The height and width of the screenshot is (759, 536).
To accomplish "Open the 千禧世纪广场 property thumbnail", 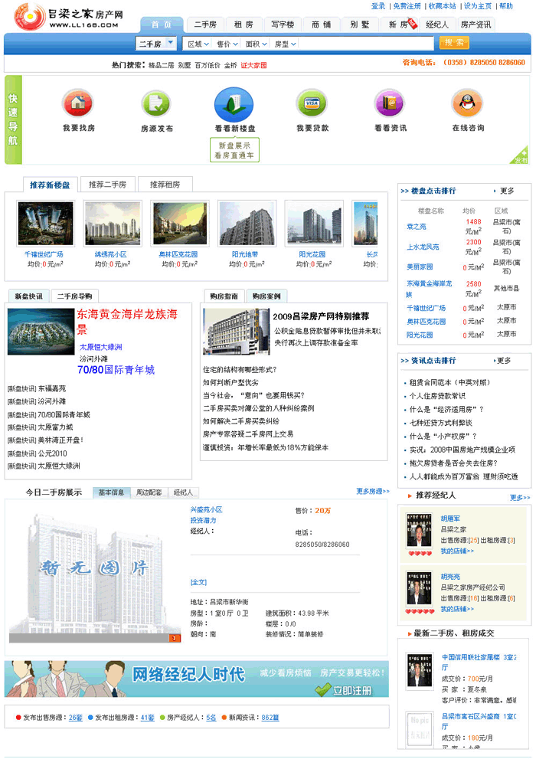I will click(x=45, y=223).
